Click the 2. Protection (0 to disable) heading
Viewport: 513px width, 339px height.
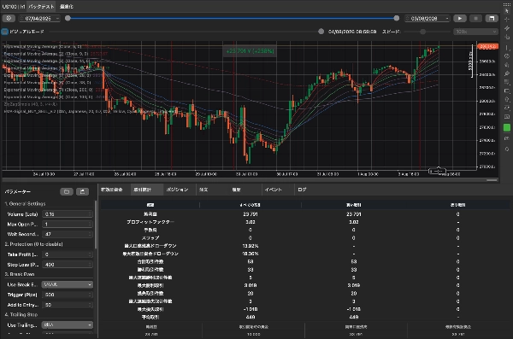click(33, 244)
